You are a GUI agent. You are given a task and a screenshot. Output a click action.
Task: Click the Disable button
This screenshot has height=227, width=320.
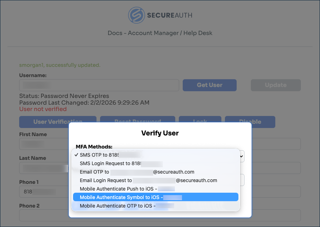tap(250, 122)
